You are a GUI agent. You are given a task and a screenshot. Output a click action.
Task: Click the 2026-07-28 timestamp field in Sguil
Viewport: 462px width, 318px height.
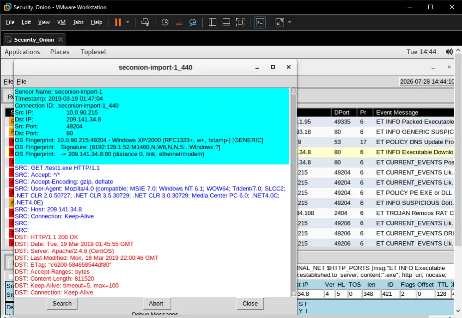click(426, 82)
